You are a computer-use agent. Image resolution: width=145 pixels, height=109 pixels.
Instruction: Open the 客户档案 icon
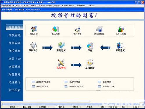pos(77,29)
